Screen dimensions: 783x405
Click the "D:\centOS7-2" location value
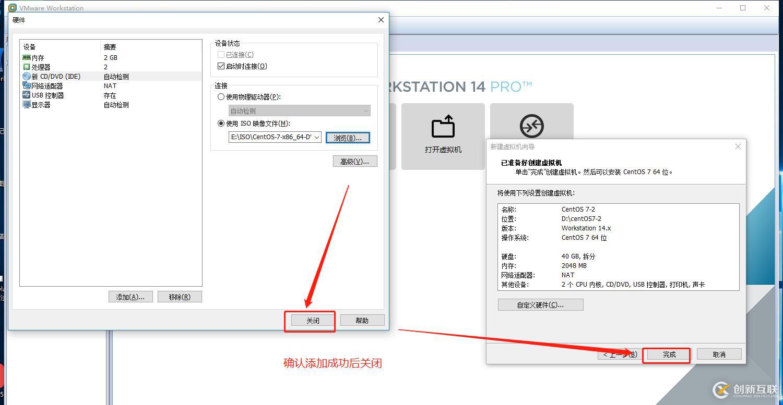pyautogui.click(x=582, y=218)
